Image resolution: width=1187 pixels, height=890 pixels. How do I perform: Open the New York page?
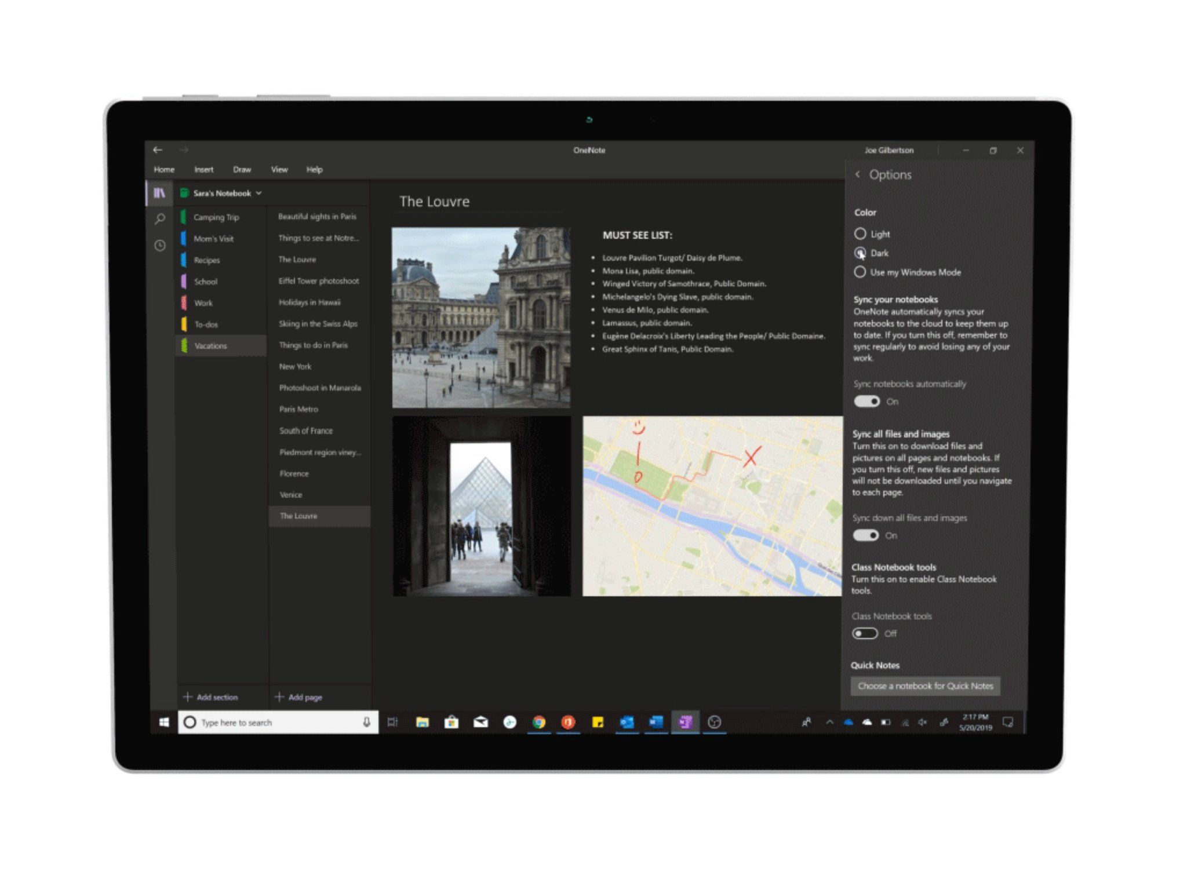[319, 367]
